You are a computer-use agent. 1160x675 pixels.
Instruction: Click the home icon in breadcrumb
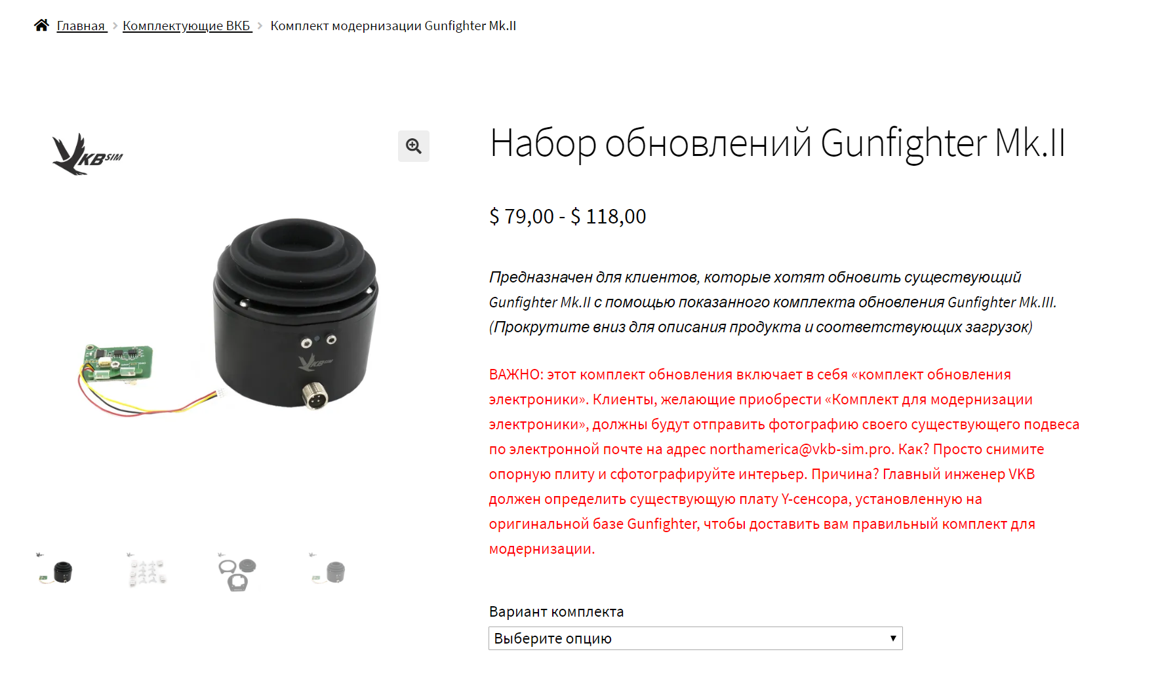point(41,26)
